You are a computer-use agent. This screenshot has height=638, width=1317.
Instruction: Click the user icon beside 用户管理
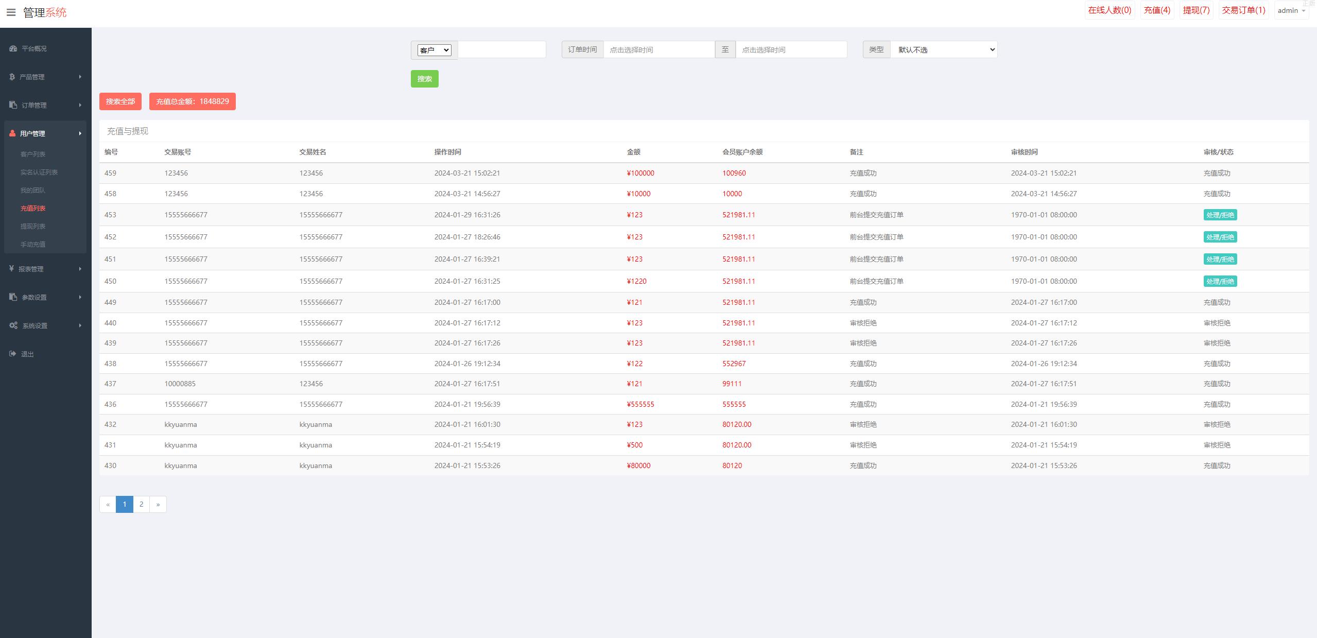point(12,133)
